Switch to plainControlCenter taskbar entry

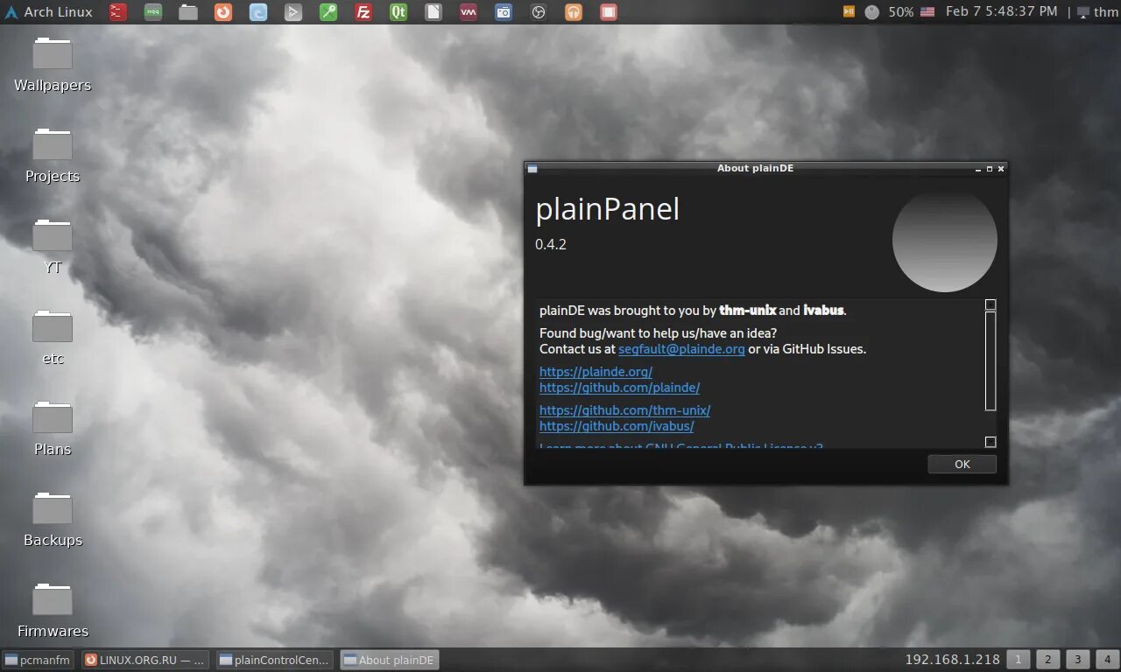[x=275, y=661]
